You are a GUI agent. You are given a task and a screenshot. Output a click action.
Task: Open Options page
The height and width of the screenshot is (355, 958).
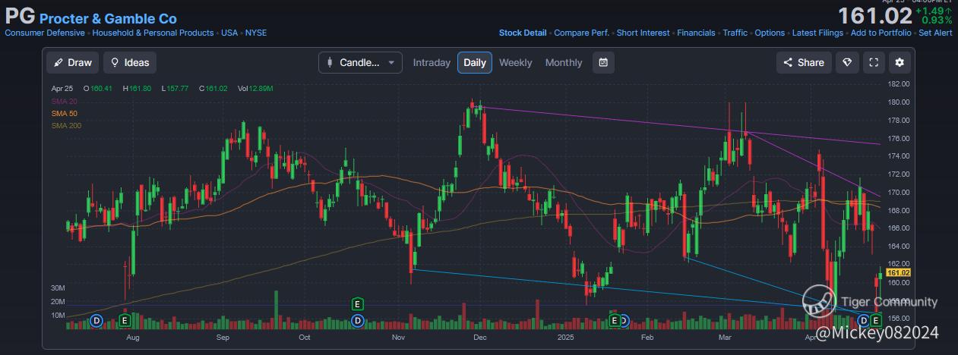[770, 33]
